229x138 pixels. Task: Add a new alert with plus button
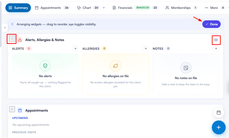click(x=75, y=48)
